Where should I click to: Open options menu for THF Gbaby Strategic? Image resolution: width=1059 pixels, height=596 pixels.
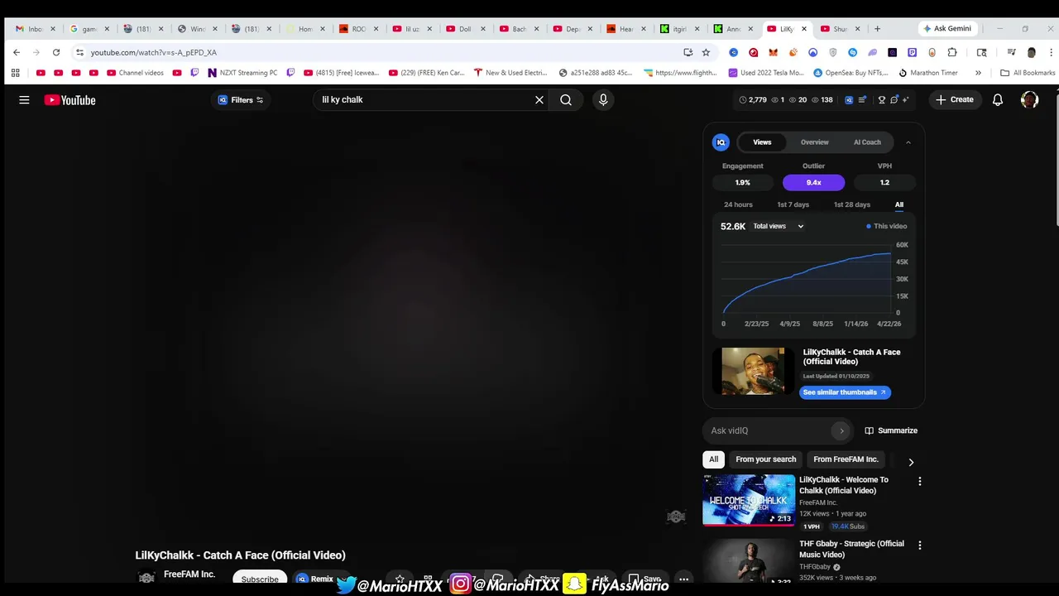pos(919,546)
